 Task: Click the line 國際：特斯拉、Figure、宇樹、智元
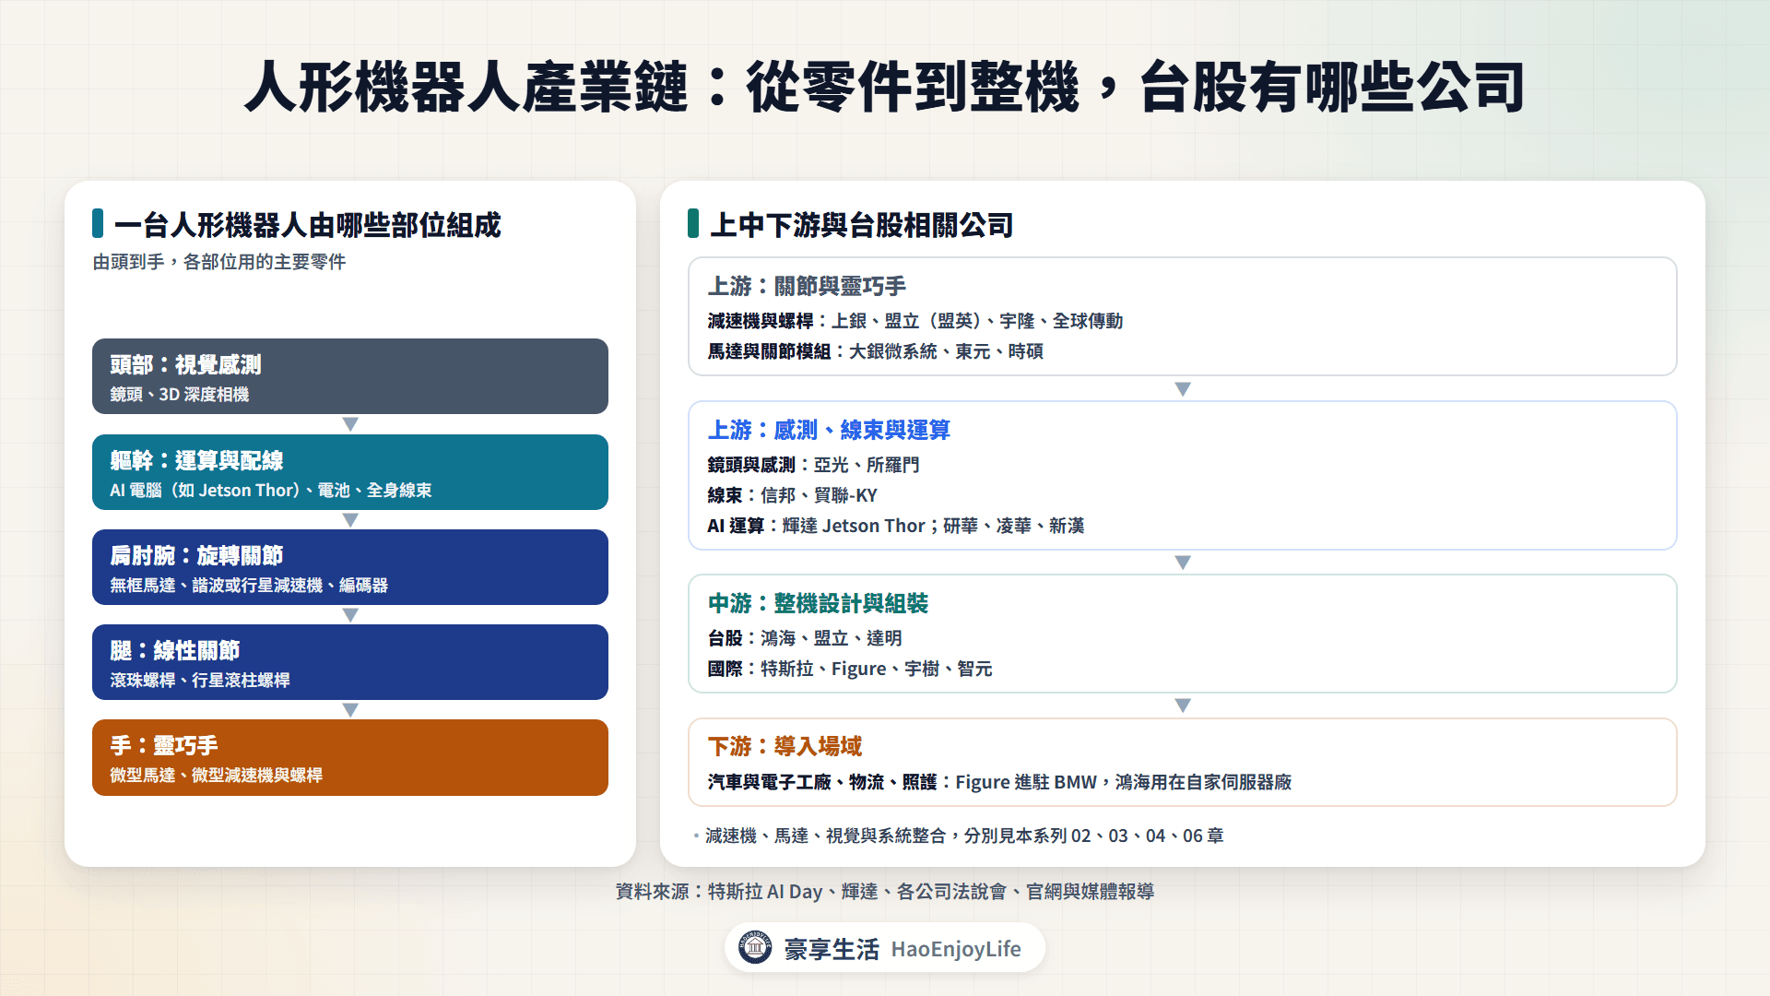(x=850, y=669)
